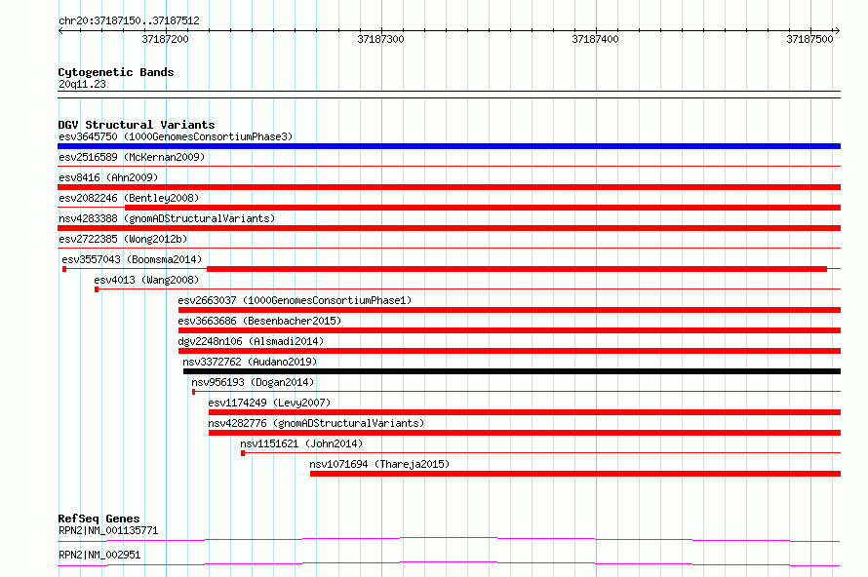Click the nsv1071694 red variant bar

tap(575, 474)
